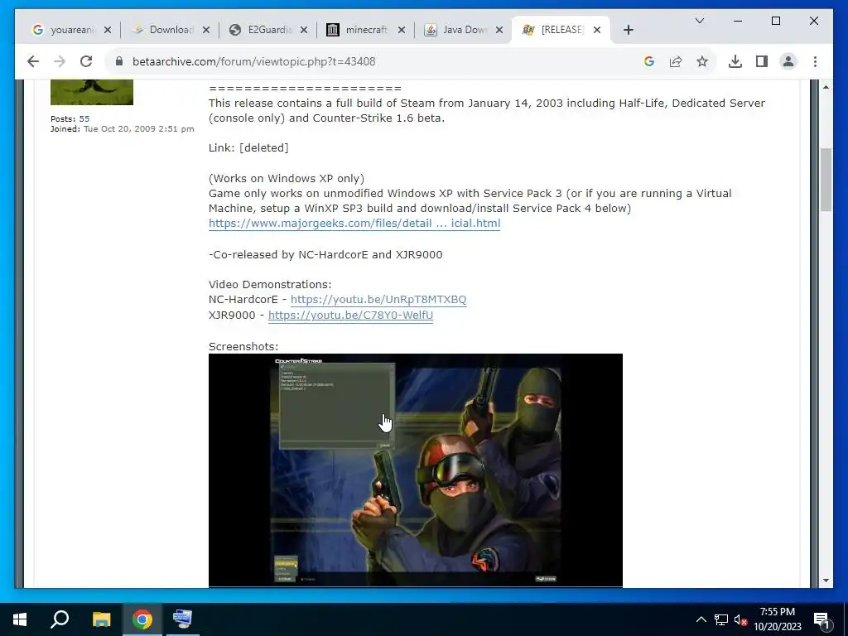
Task: Reload the betaarchive page
Action: pos(86,61)
